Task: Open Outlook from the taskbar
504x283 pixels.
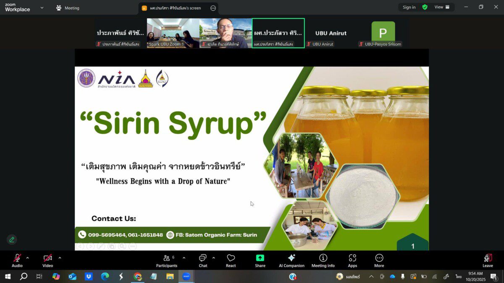Action: click(72, 276)
